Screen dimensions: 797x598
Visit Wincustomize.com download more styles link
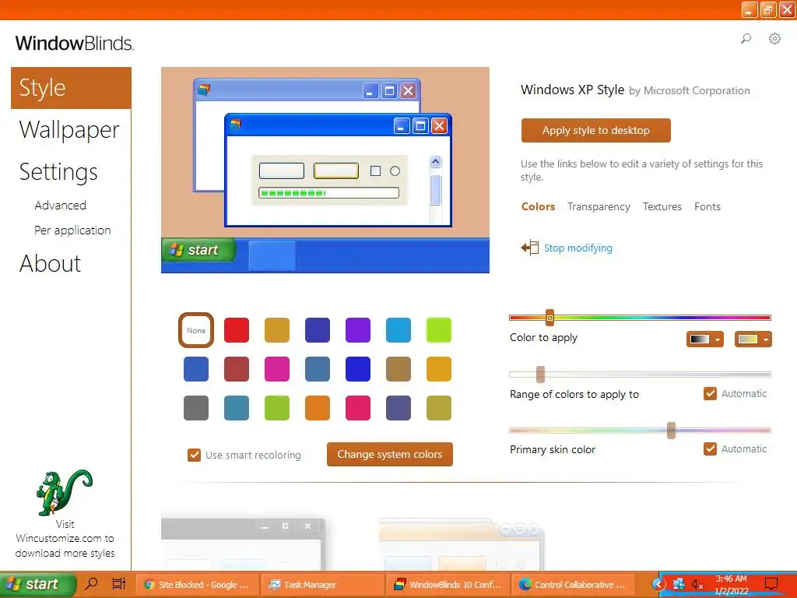[65, 539]
